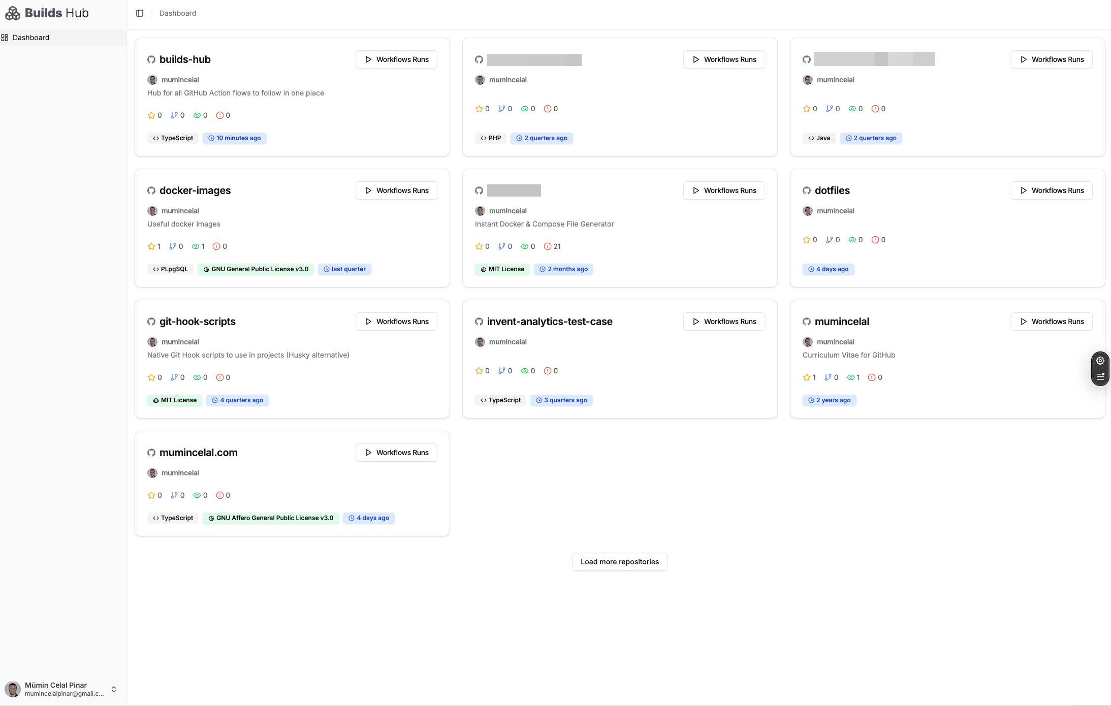Click the watchers eye icon on mumincelal card

(x=851, y=377)
